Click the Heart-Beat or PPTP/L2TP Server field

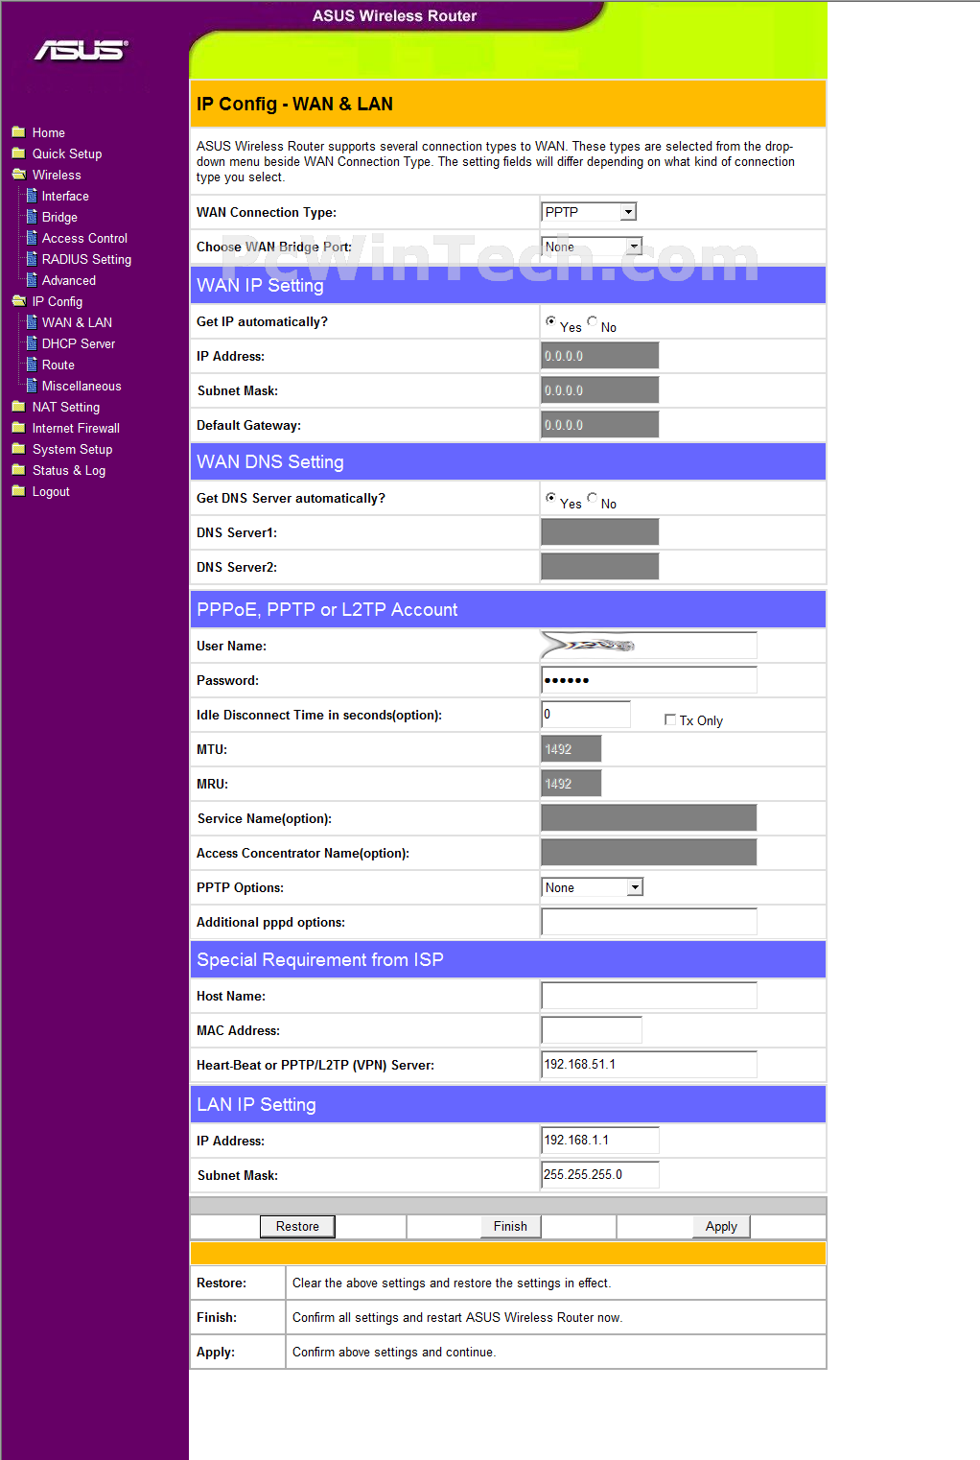(649, 1065)
